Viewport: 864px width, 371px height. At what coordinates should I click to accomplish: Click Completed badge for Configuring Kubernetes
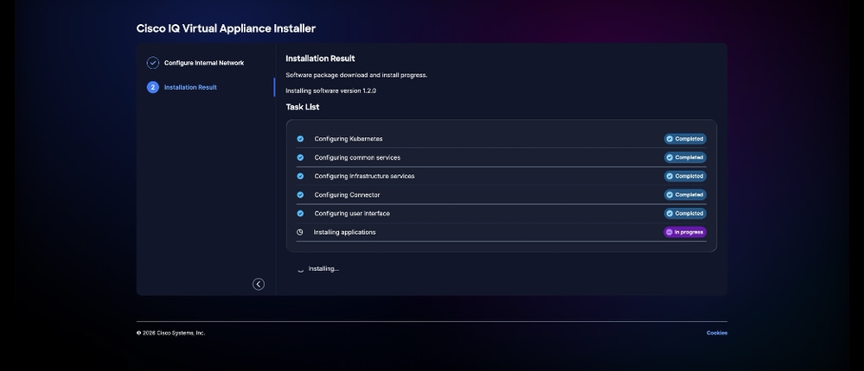[x=685, y=139]
